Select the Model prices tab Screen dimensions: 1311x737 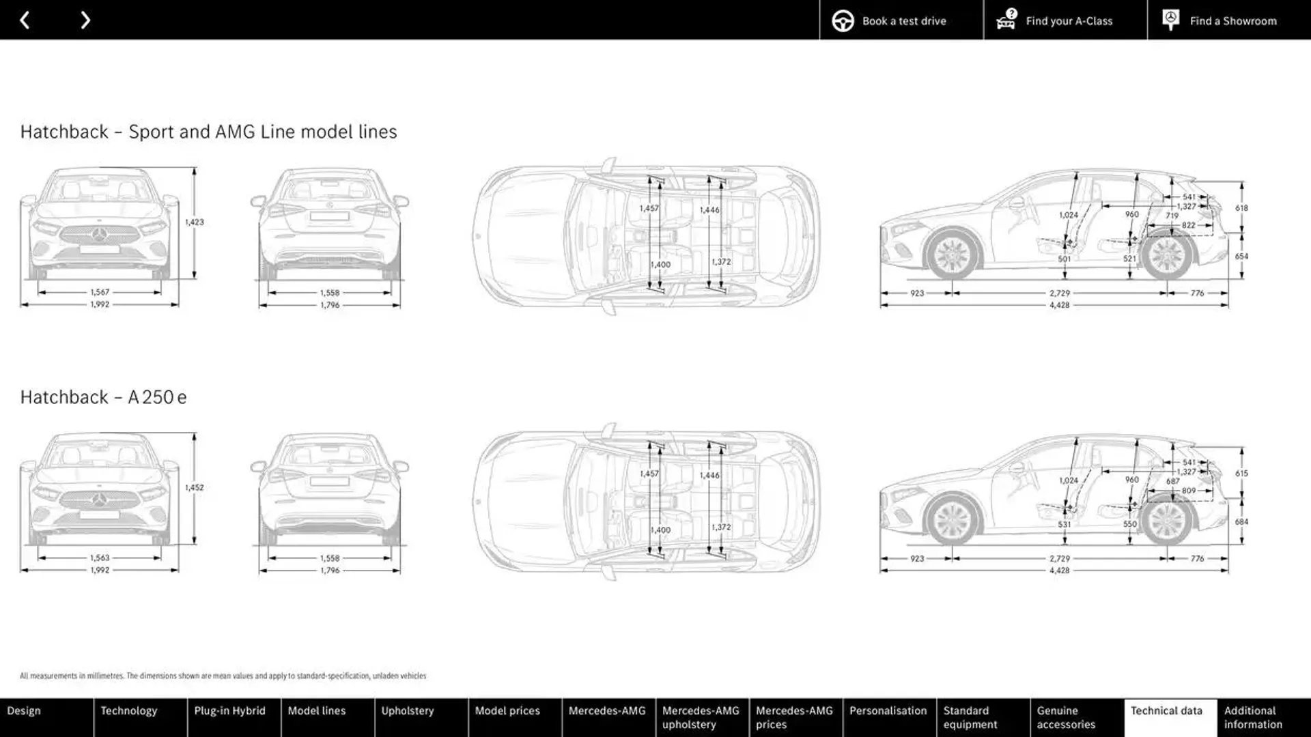pos(515,717)
